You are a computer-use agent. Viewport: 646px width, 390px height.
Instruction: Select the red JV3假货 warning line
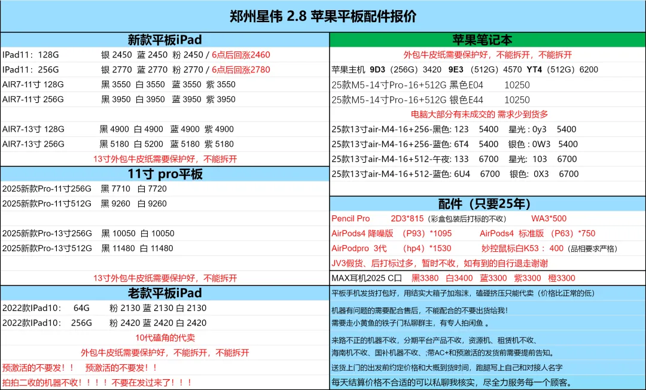point(440,263)
